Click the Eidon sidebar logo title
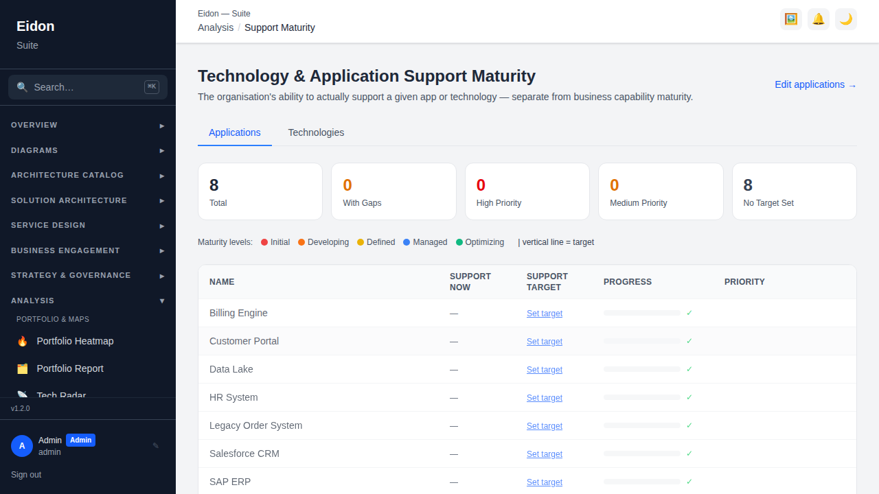 pyautogui.click(x=36, y=26)
